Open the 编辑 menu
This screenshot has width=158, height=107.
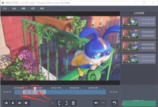click(x=23, y=9)
